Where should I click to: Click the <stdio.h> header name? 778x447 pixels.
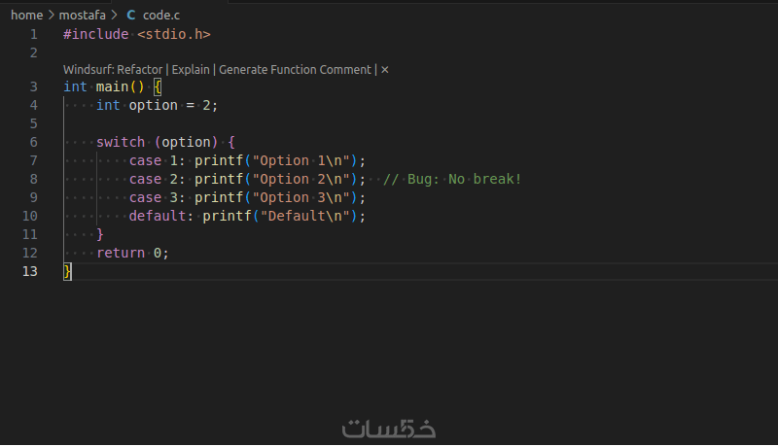pos(174,34)
